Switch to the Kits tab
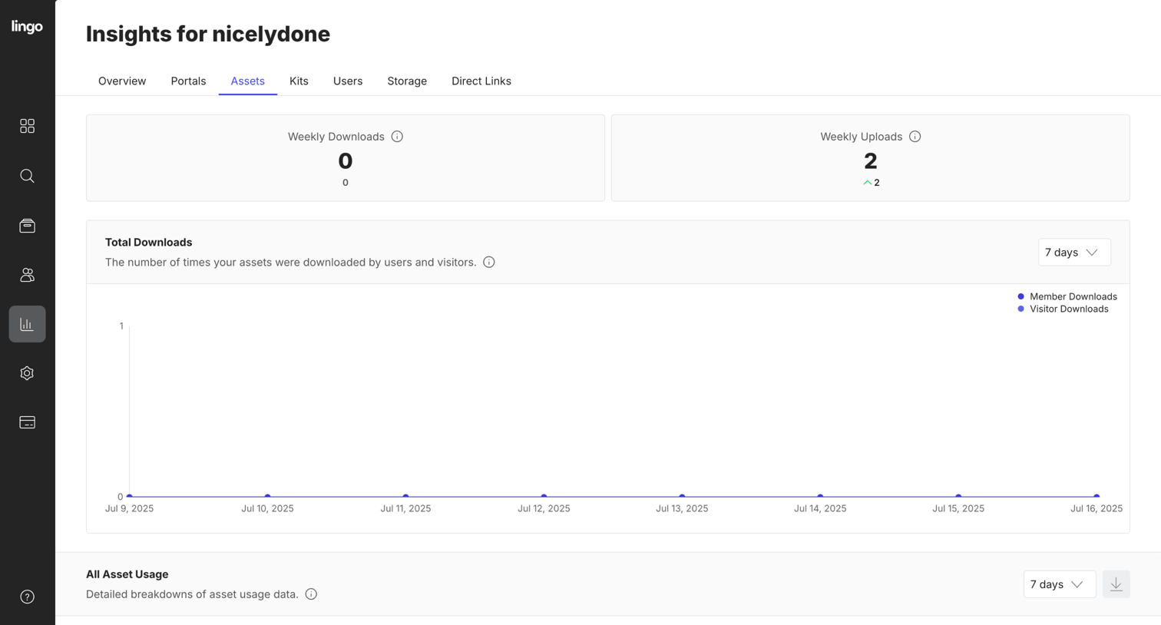 tap(299, 81)
